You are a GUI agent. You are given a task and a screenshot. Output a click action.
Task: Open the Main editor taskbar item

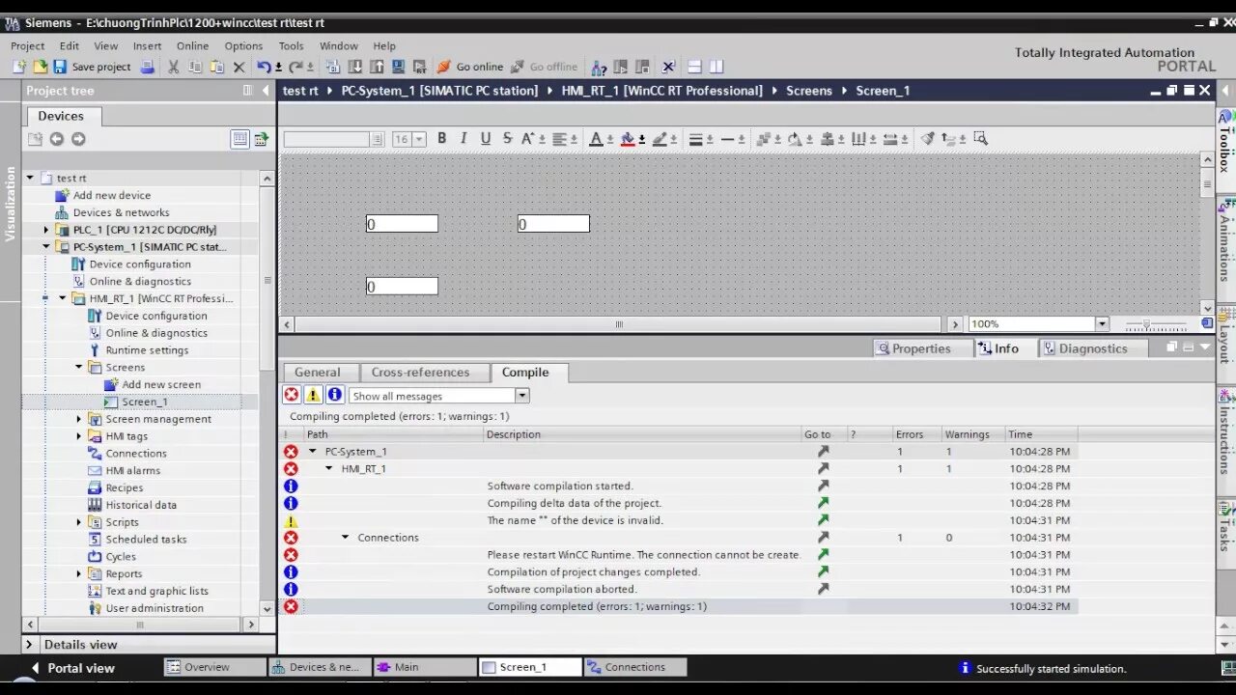click(425, 667)
